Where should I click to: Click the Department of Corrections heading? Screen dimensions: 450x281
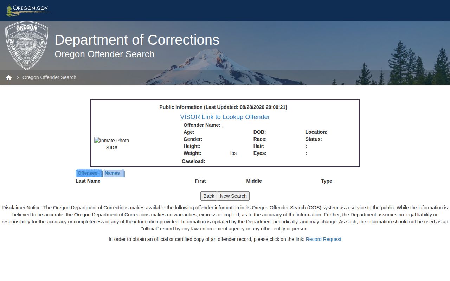[137, 40]
